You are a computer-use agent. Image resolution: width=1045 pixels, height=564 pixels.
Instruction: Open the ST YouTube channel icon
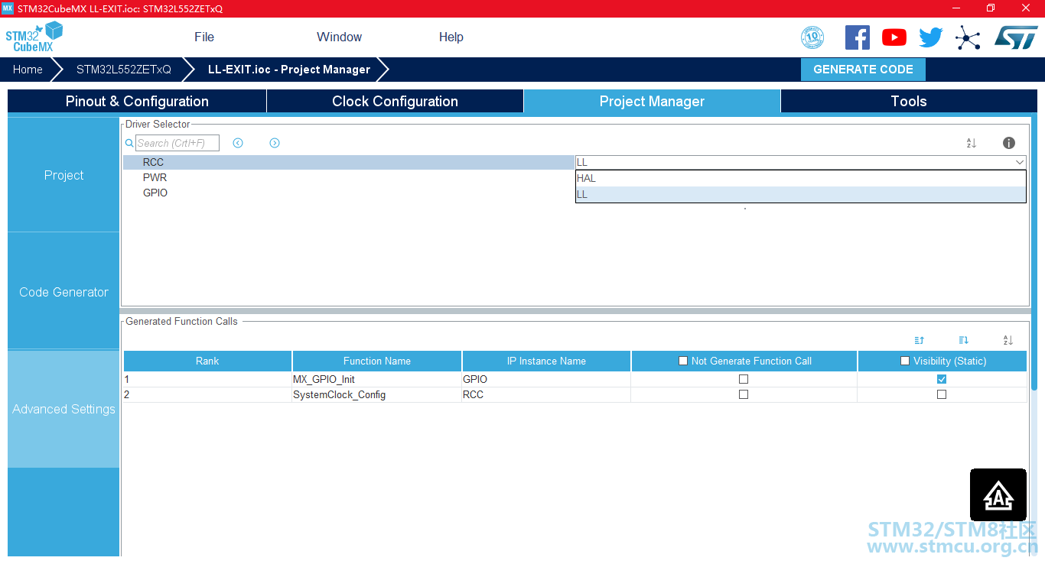tap(894, 37)
